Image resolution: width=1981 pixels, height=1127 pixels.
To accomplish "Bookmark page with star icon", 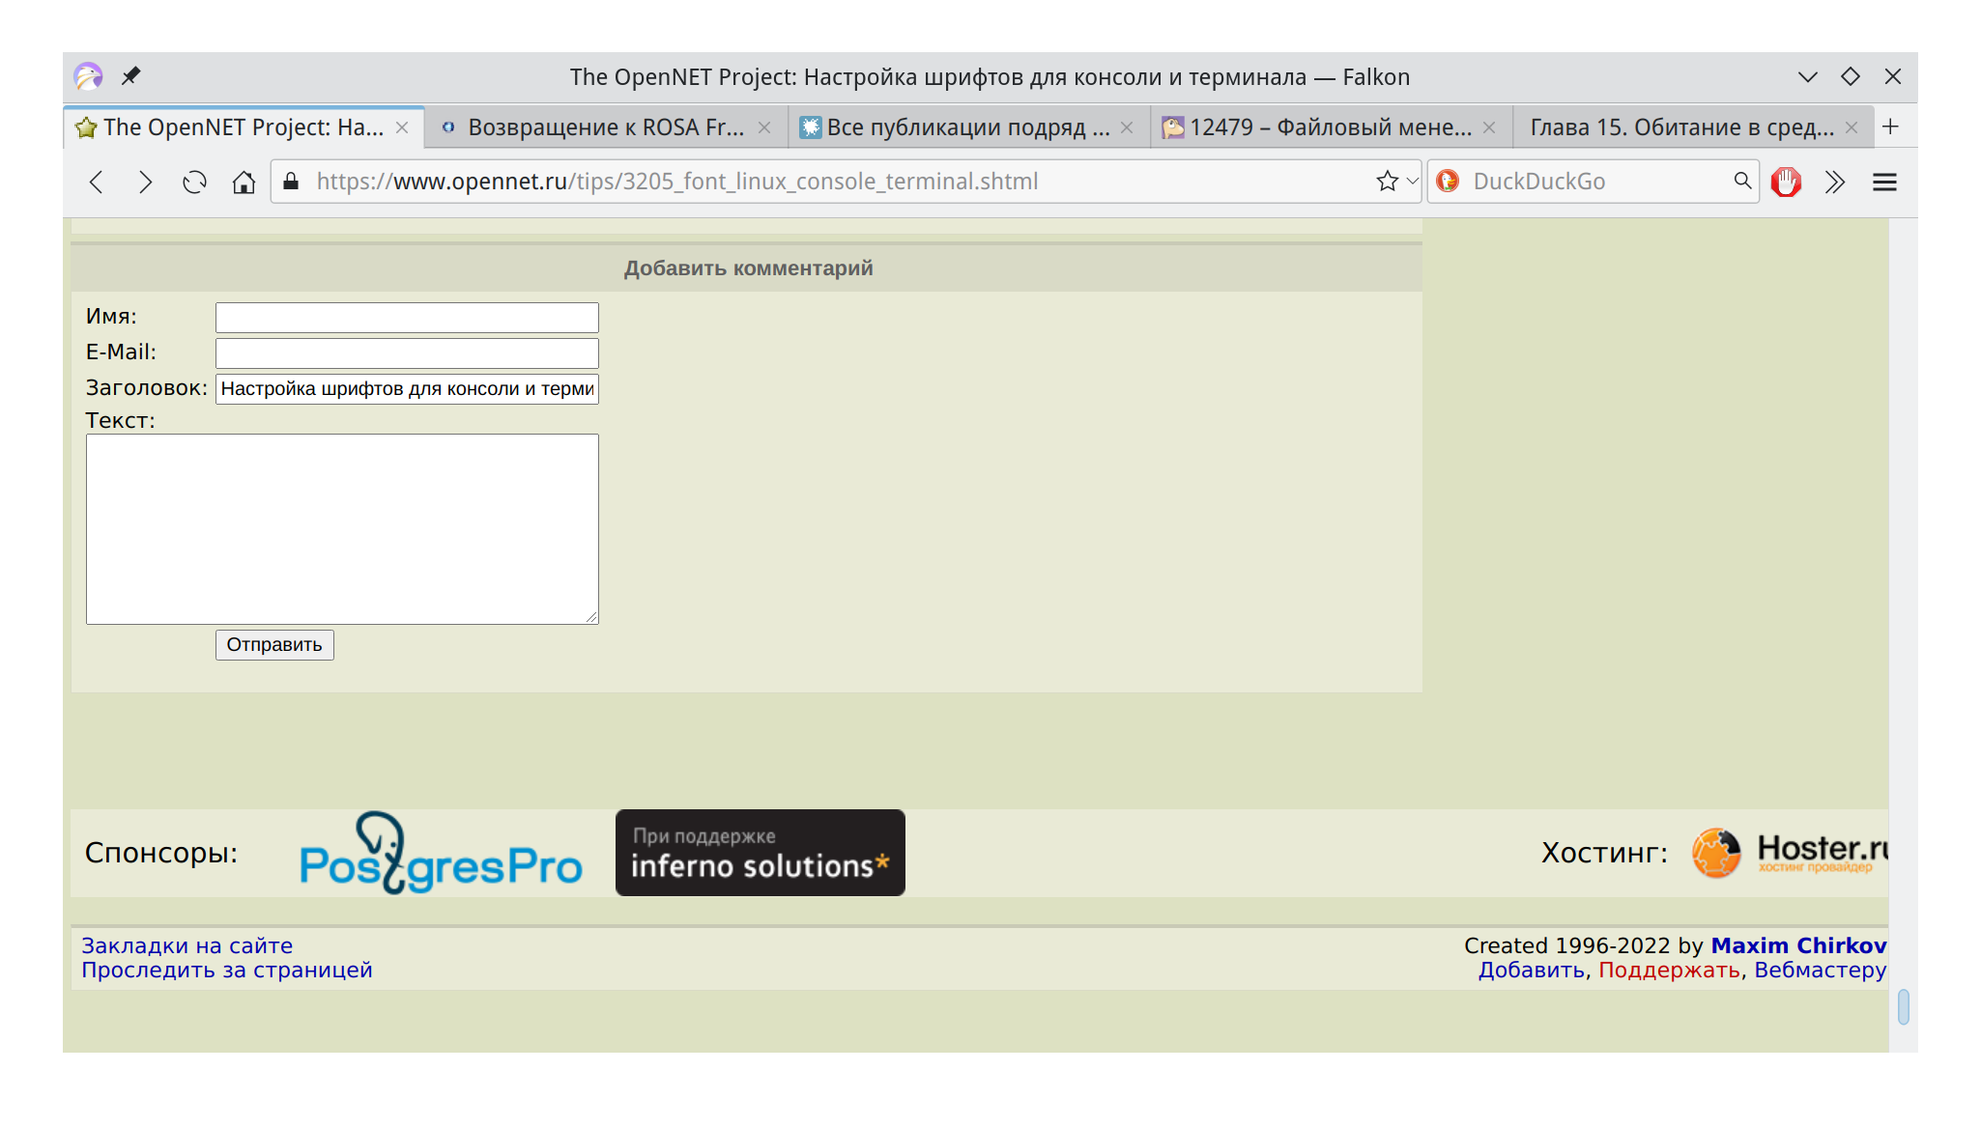I will pyautogui.click(x=1387, y=181).
